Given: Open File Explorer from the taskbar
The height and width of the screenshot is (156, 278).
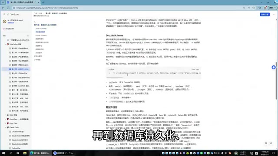Looking at the screenshot, I should 25,153.
